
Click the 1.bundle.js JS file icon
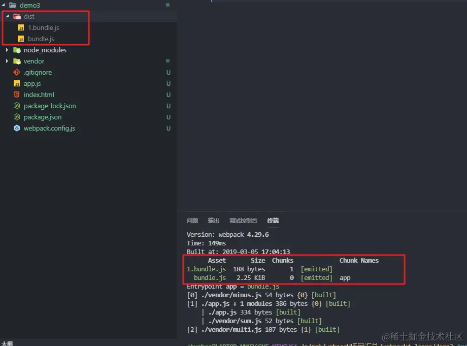tap(21, 28)
